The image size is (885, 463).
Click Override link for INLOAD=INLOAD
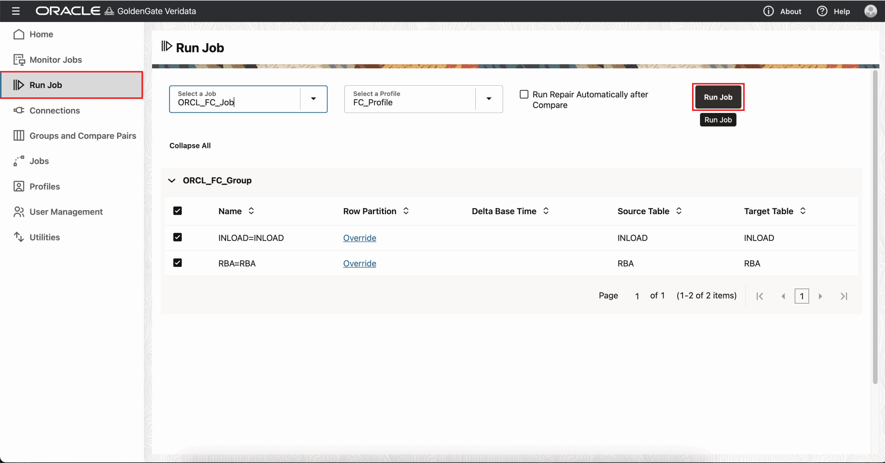click(360, 238)
